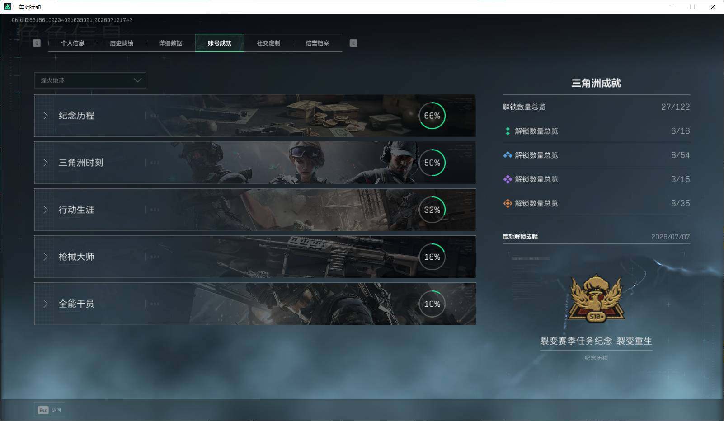Screen dimensions: 724x421
Task: Click the blue tier achievement icon
Action: 508,155
